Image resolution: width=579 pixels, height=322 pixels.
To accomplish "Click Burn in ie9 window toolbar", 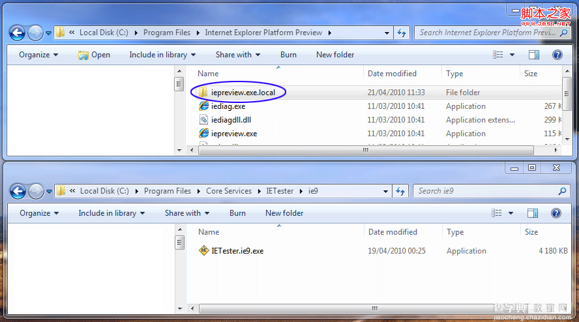I will coord(237,213).
